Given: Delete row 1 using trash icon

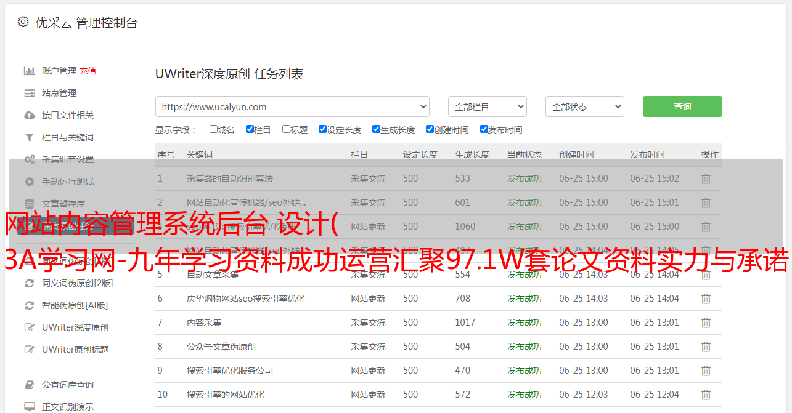Looking at the screenshot, I should (706, 178).
